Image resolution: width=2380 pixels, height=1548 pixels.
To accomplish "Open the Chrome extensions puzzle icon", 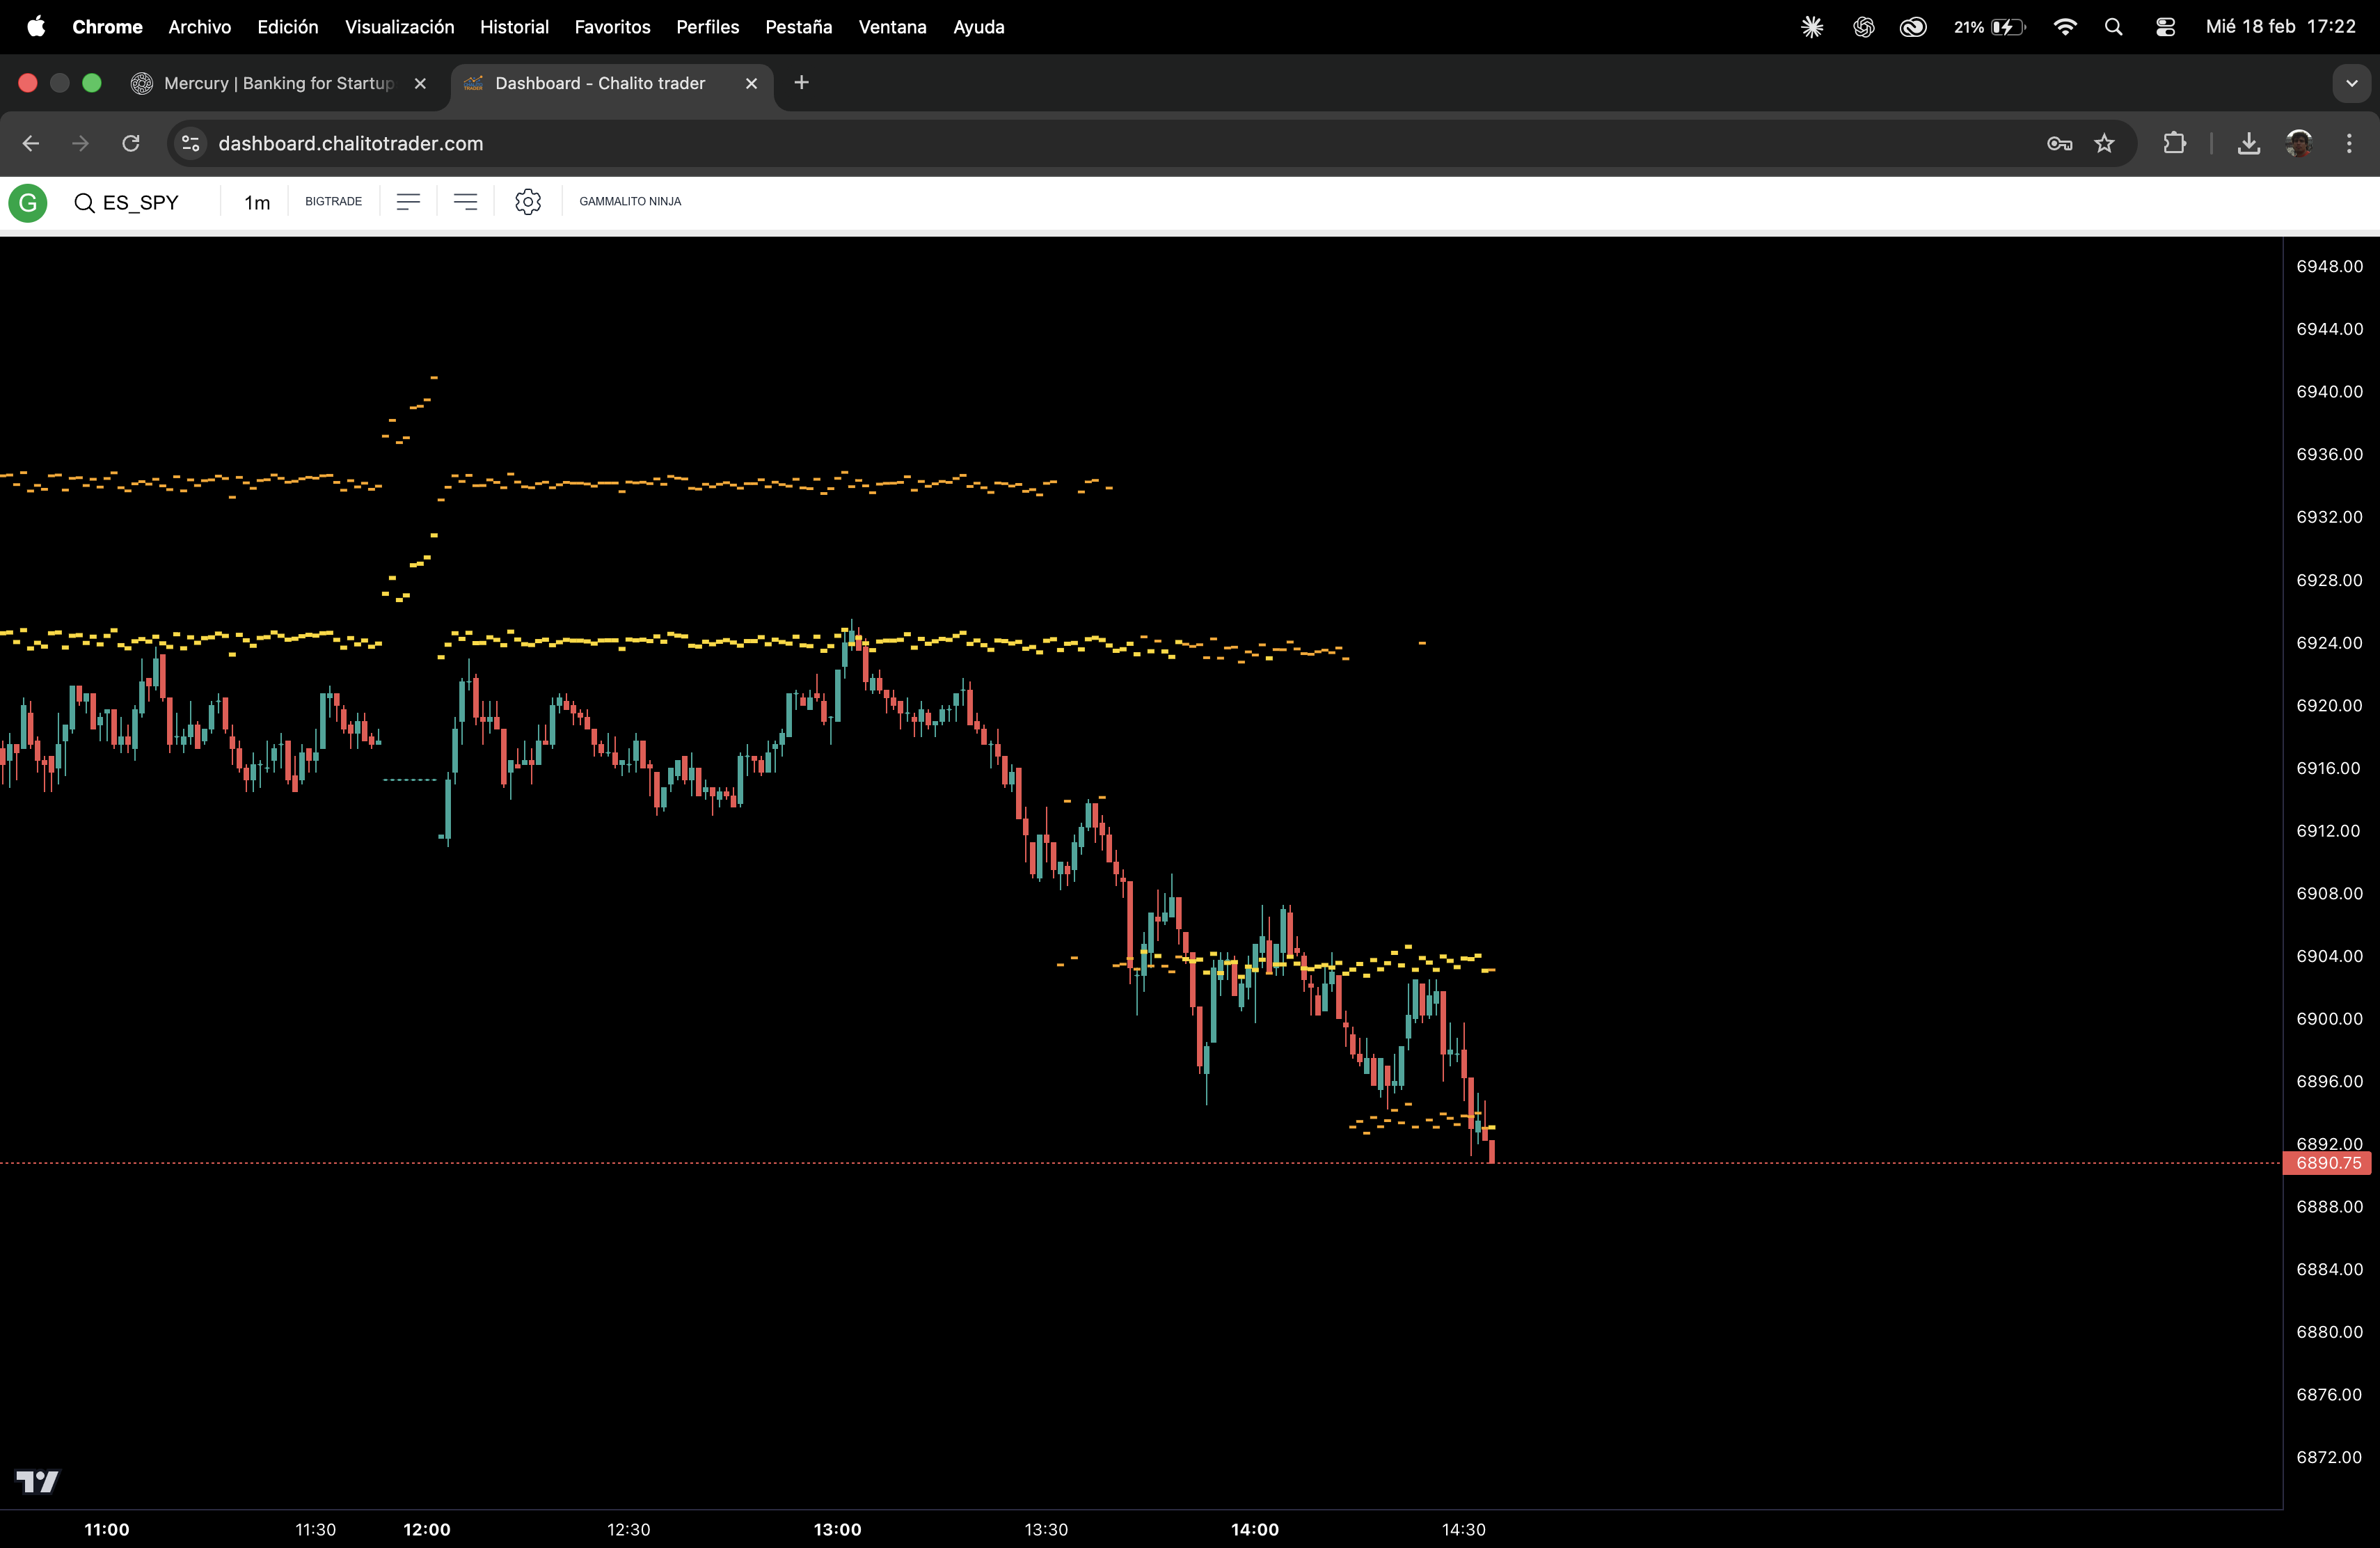I will [x=2174, y=144].
